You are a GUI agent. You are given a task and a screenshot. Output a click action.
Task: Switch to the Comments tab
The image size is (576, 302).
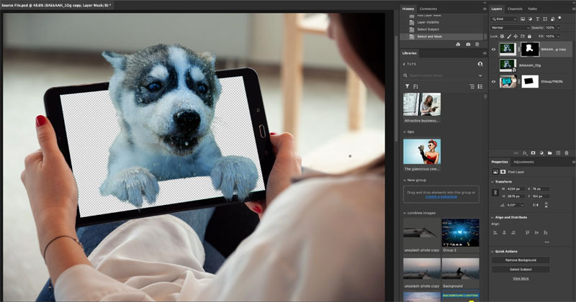click(x=428, y=9)
